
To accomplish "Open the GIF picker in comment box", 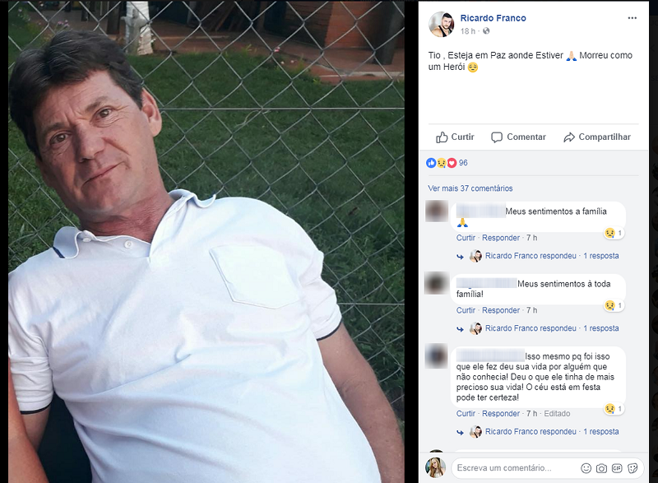I will click(617, 468).
